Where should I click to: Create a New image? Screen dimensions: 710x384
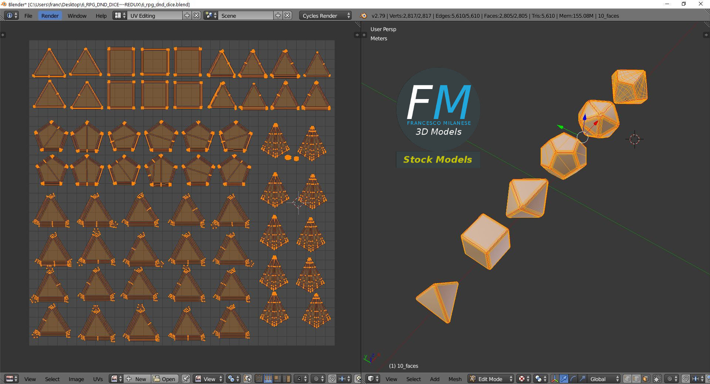pyautogui.click(x=137, y=379)
